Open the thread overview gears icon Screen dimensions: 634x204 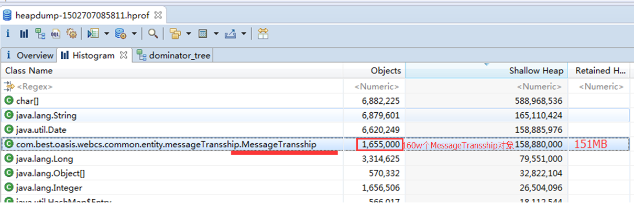tap(72, 34)
